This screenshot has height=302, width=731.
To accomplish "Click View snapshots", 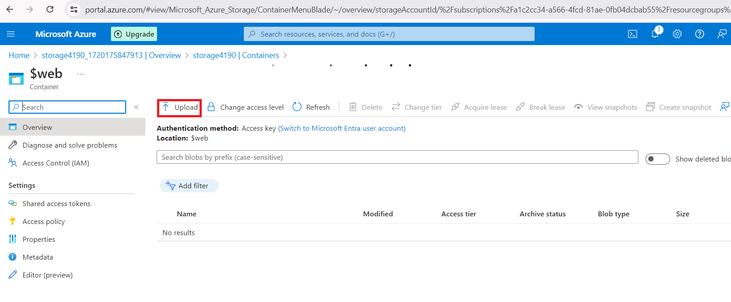I will tap(606, 107).
